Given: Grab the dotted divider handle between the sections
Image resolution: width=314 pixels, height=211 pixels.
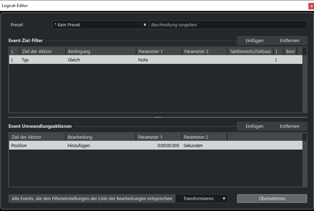Looking at the screenshot, I should click(x=158, y=117).
